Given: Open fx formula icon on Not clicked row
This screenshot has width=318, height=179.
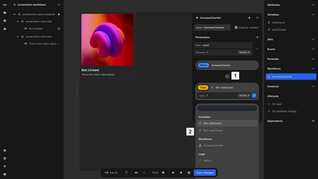Looking at the screenshot, I should (59, 29).
